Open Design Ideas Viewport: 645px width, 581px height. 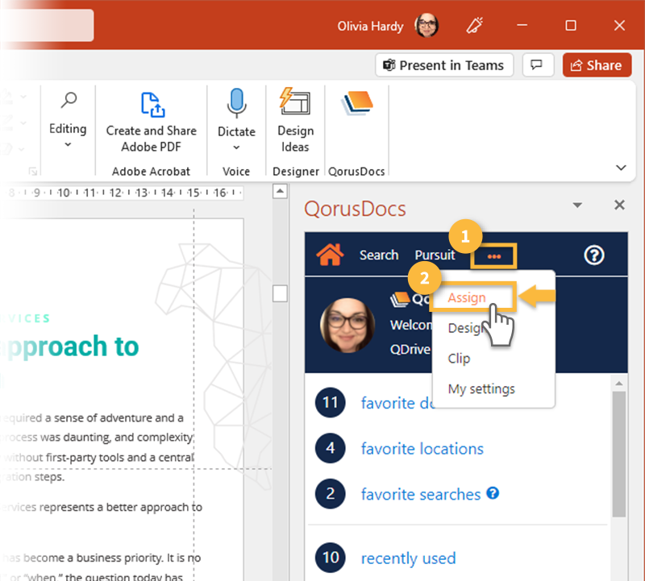[x=295, y=122]
